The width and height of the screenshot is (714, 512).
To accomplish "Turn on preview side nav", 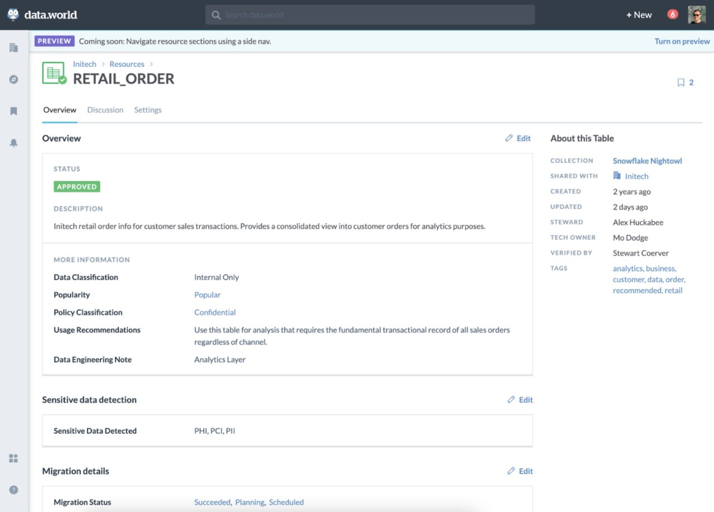I will tap(682, 41).
